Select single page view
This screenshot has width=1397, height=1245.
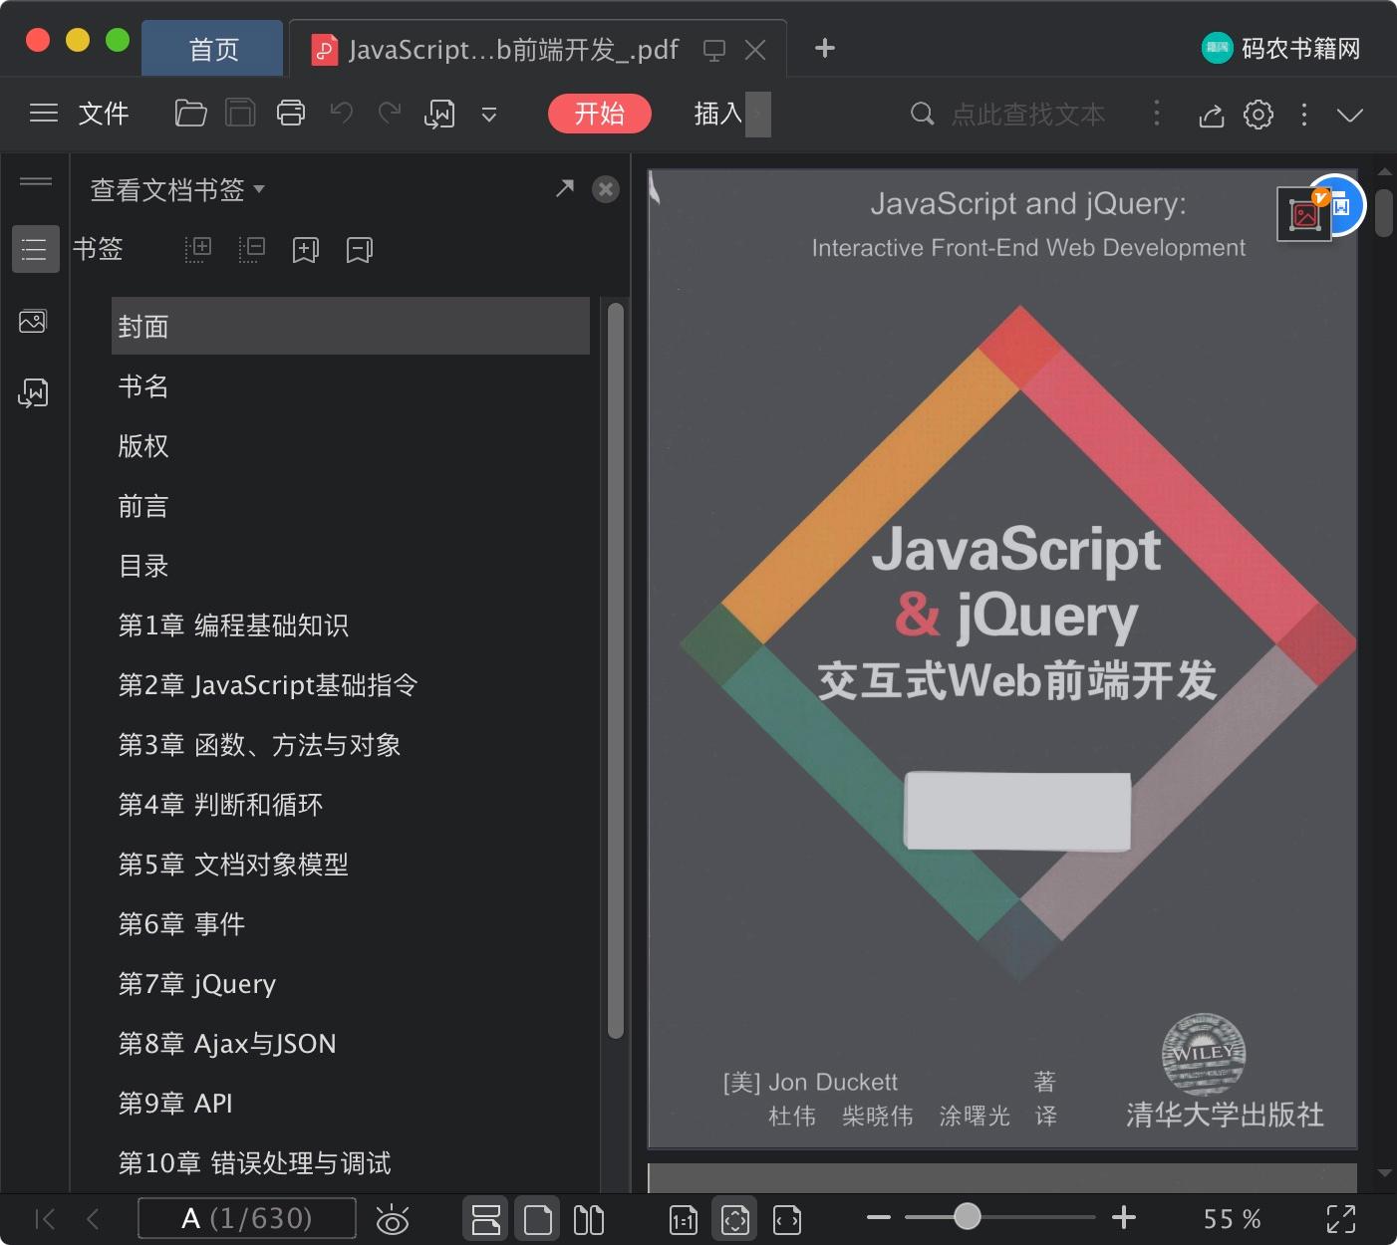pyautogui.click(x=538, y=1219)
